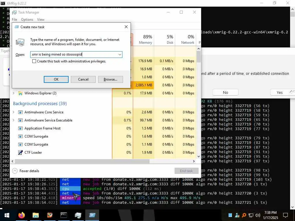Open the network status tray icon
Screen dimensions: 295x221
(x=251, y=215)
